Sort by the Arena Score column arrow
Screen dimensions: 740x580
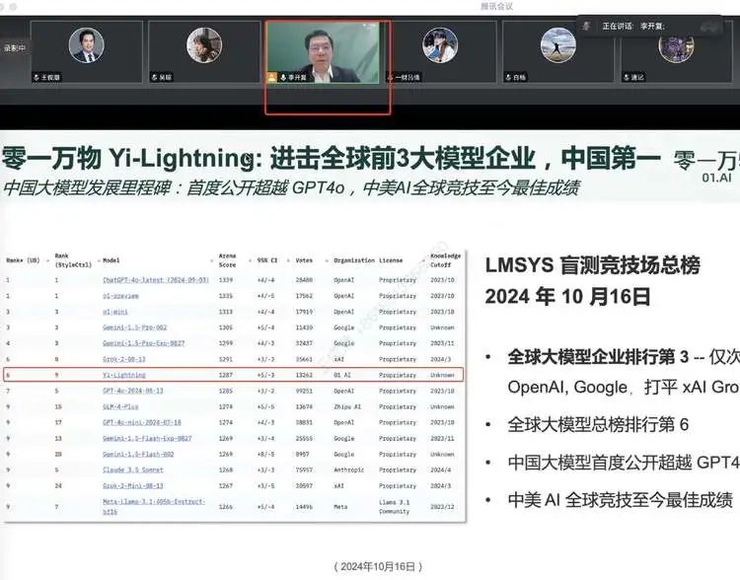click(251, 260)
